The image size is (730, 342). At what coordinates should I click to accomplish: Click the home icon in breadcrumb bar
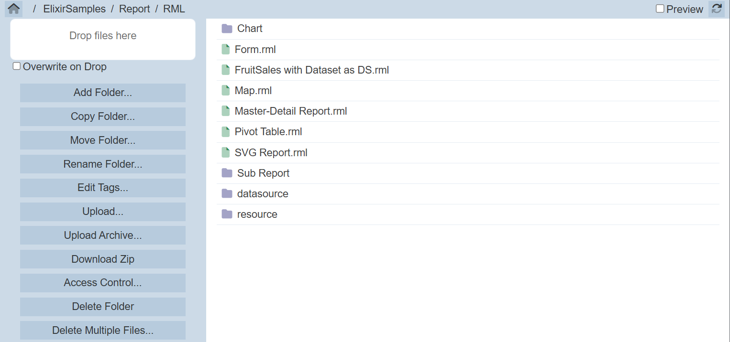pos(14,9)
